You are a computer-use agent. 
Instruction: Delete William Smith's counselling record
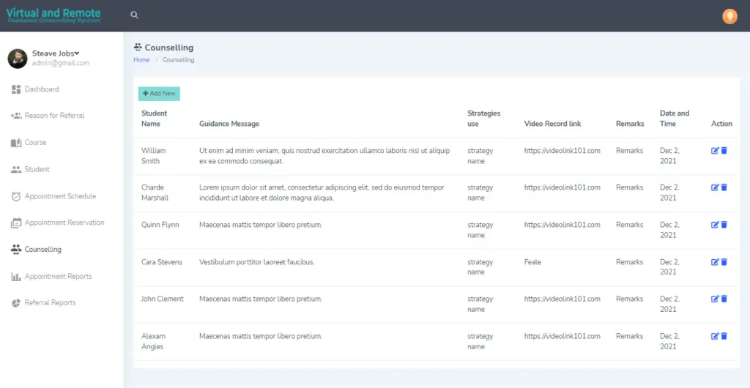click(724, 151)
